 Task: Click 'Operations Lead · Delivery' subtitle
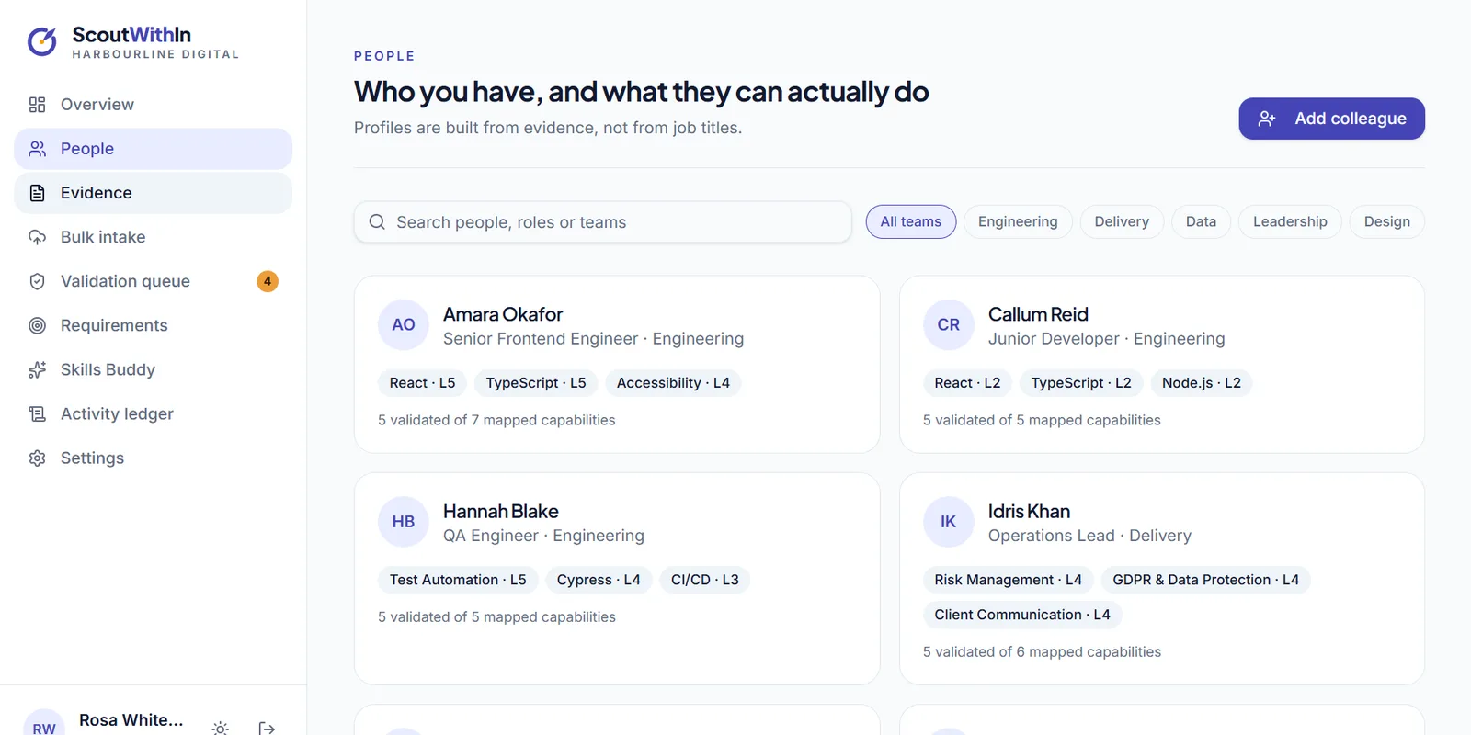pyautogui.click(x=1089, y=536)
